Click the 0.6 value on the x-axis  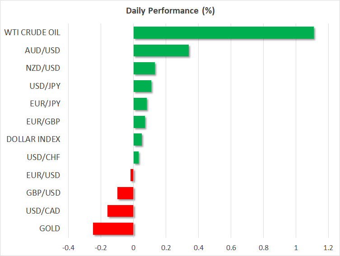[x=231, y=248]
